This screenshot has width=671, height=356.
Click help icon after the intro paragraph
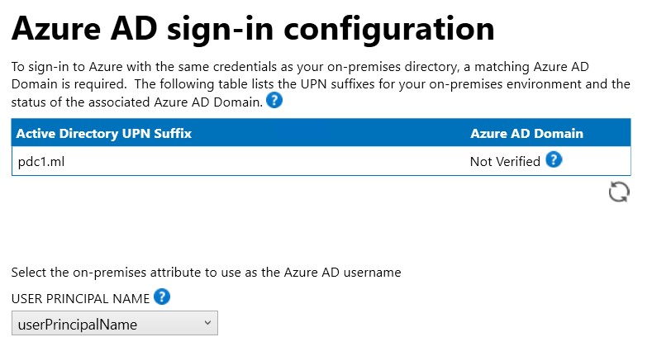[274, 101]
